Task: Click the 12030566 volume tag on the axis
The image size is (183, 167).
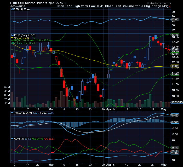Action: tap(177, 102)
